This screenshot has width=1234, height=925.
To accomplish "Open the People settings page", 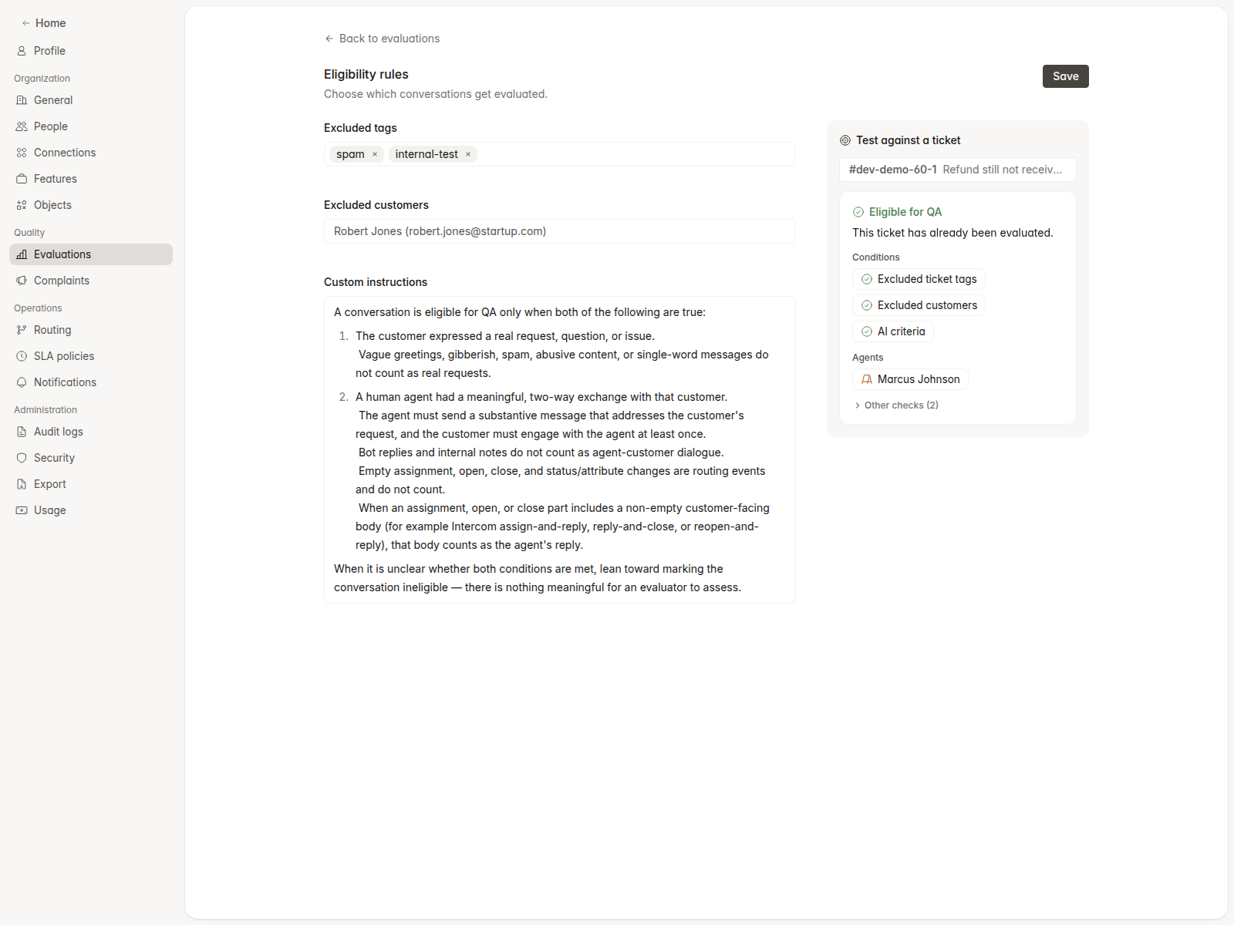I will (x=91, y=126).
